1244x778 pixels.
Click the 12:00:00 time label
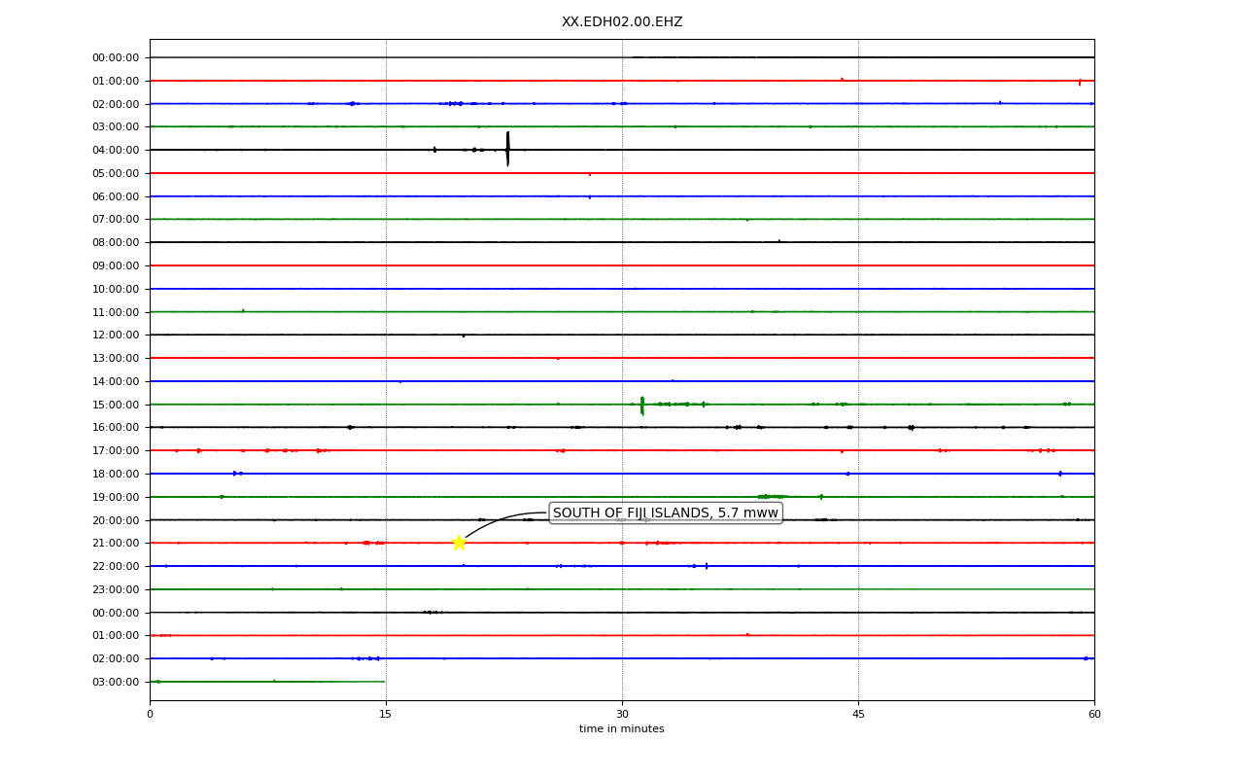click(116, 335)
